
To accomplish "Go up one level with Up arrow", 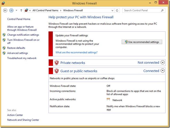I will tap(21, 11).
